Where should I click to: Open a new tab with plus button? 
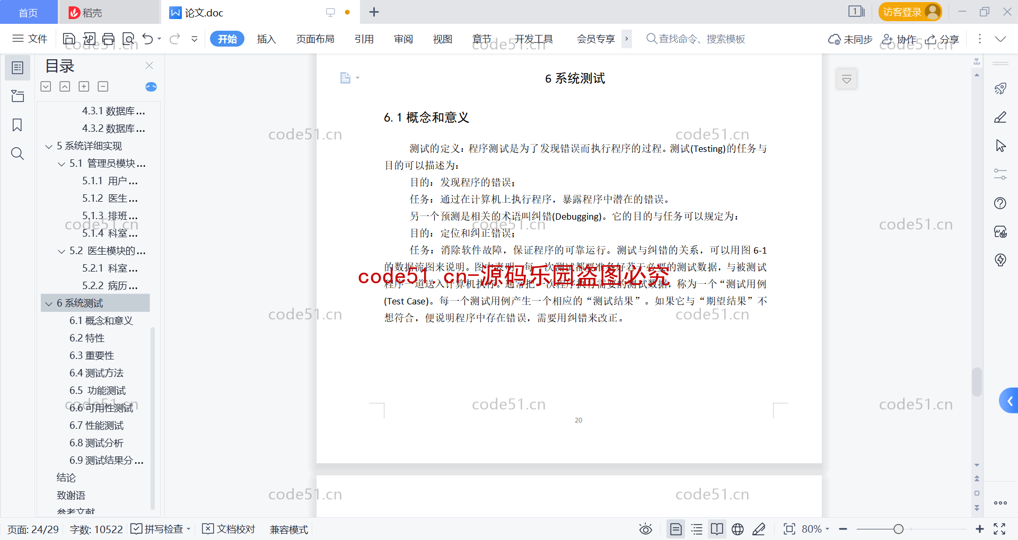pyautogui.click(x=374, y=12)
